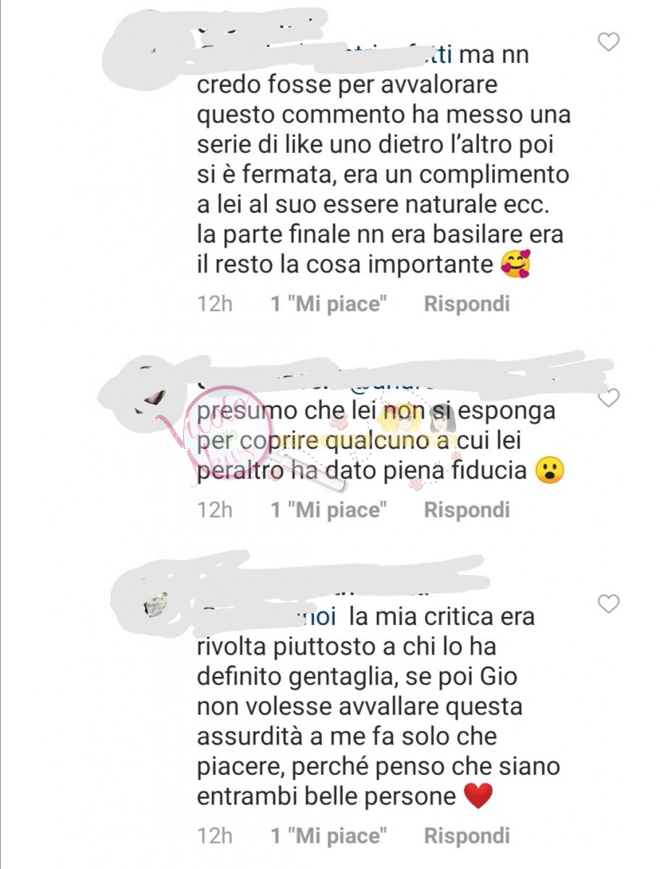Tap the surprised emoji after "piena fiducia"

point(549,471)
